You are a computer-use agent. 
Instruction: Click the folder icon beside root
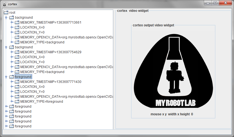click(6, 13)
